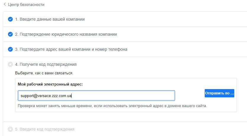Place cursor after 'ua' in the email address
247x136 pixels.
(72, 96)
